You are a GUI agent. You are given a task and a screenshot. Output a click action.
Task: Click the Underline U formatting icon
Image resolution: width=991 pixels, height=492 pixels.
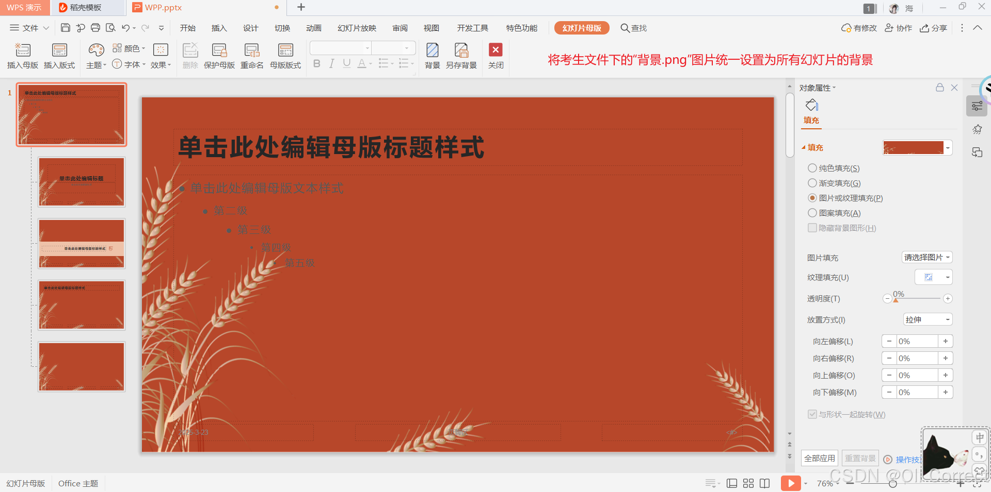pyautogui.click(x=347, y=63)
